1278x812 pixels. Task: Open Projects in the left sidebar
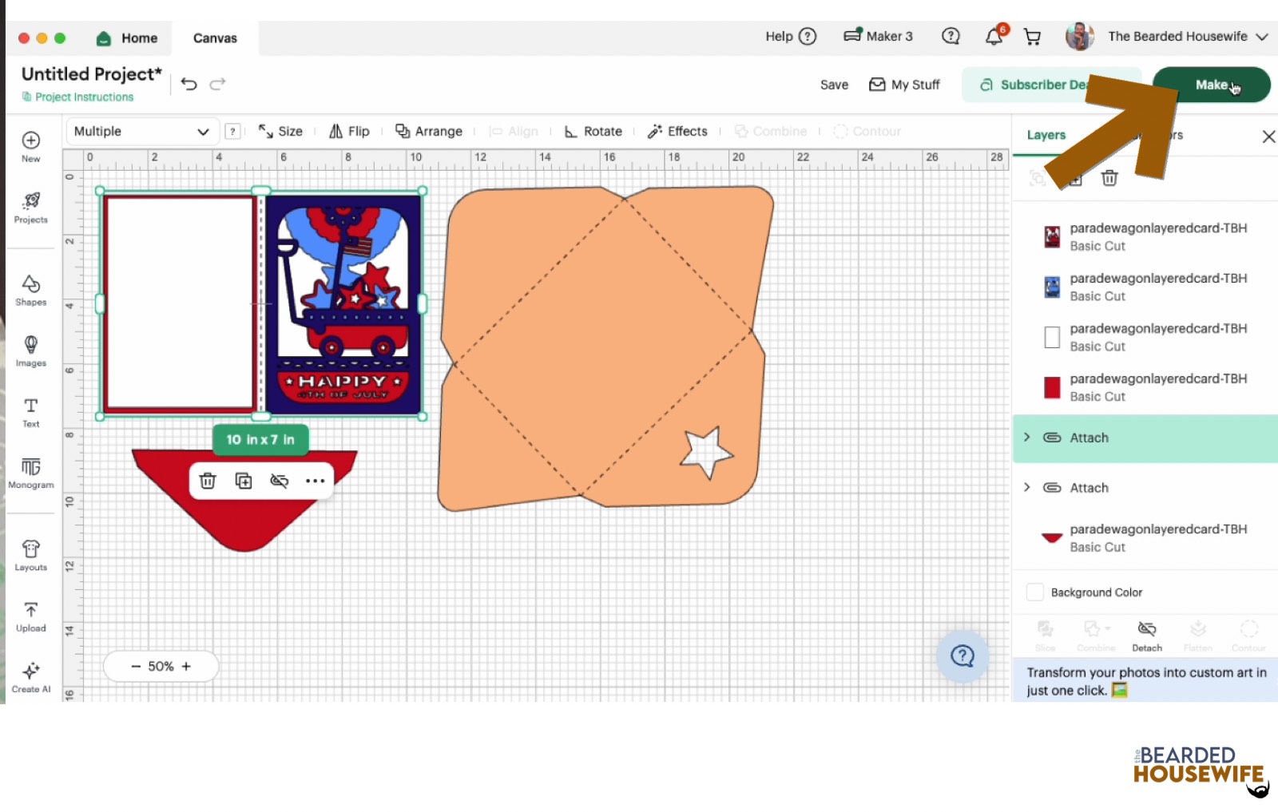pyautogui.click(x=31, y=207)
